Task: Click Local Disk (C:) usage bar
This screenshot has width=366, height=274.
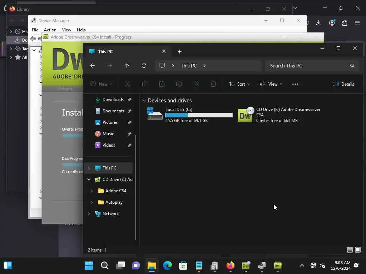Action: click(x=199, y=115)
